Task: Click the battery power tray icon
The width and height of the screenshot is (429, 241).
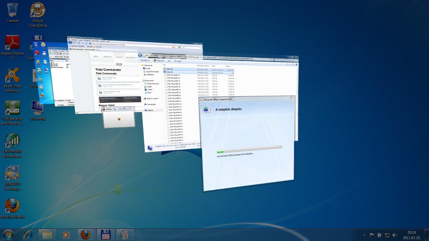Action: (379, 235)
